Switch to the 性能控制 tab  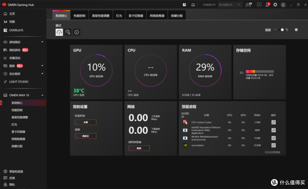click(x=80, y=15)
